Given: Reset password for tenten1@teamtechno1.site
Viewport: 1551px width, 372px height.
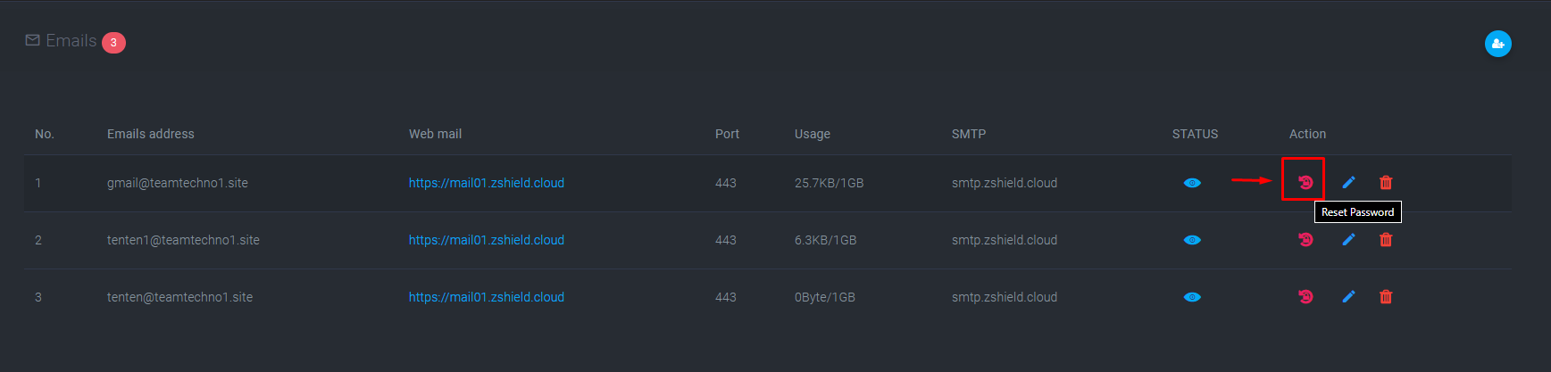Looking at the screenshot, I should [x=1305, y=239].
